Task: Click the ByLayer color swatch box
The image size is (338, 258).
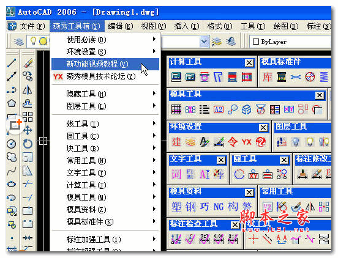Action: pos(256,42)
